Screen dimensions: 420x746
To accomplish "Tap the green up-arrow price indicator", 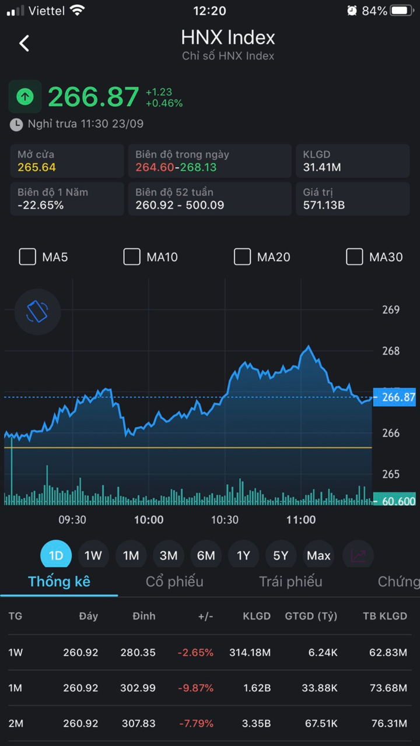I will pos(24,96).
